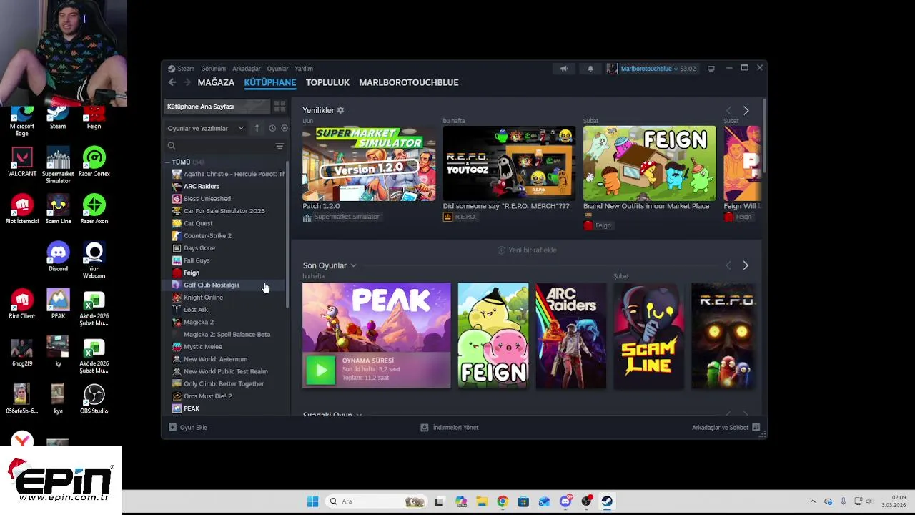Open the Steam menu
This screenshot has width=915, height=515.
[186, 69]
